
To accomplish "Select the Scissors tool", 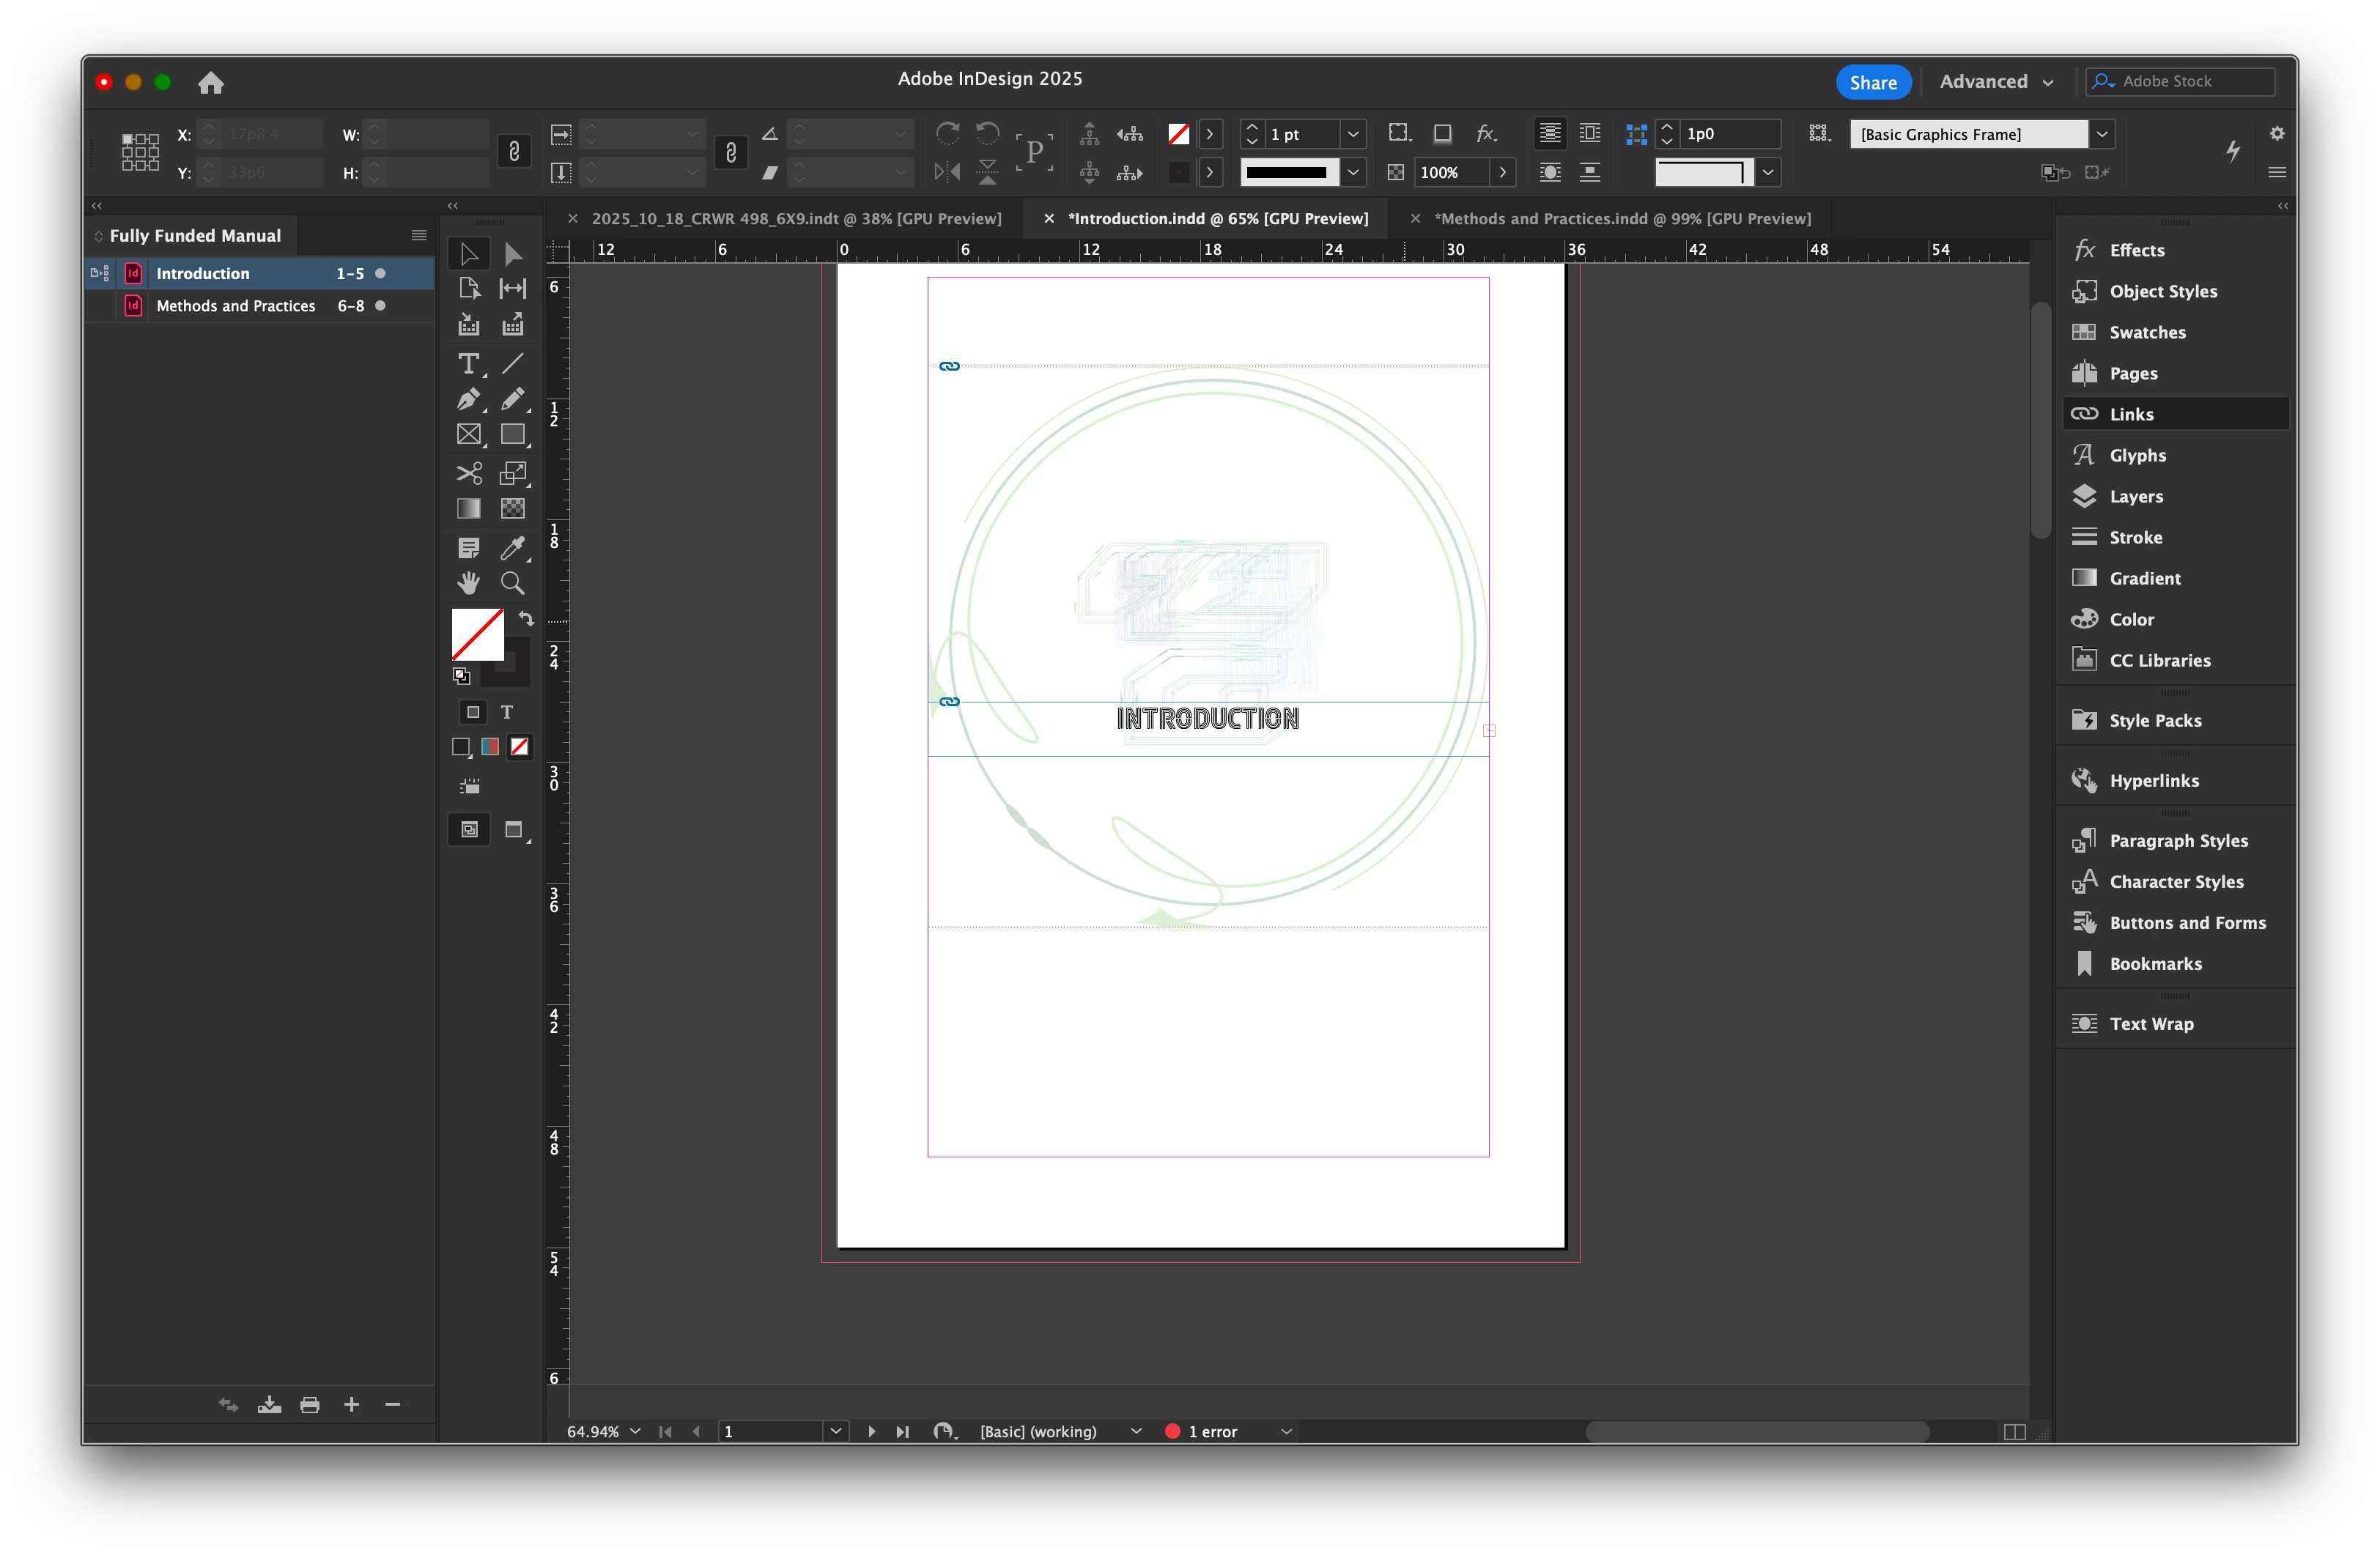I will [468, 473].
